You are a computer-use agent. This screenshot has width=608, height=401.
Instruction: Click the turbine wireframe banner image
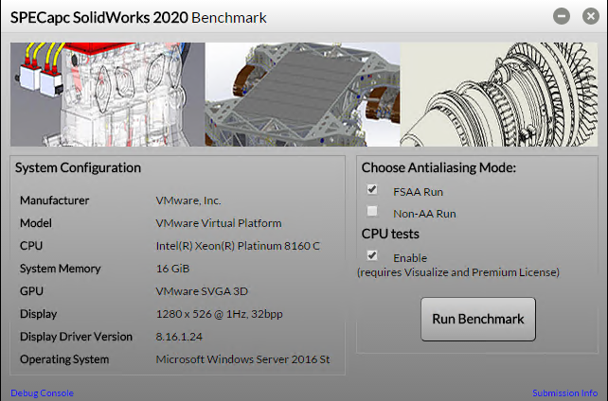(502, 94)
